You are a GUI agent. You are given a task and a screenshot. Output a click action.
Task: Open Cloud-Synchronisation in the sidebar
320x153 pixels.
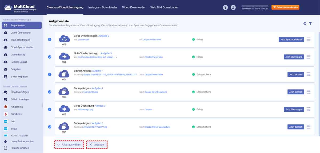22,47
